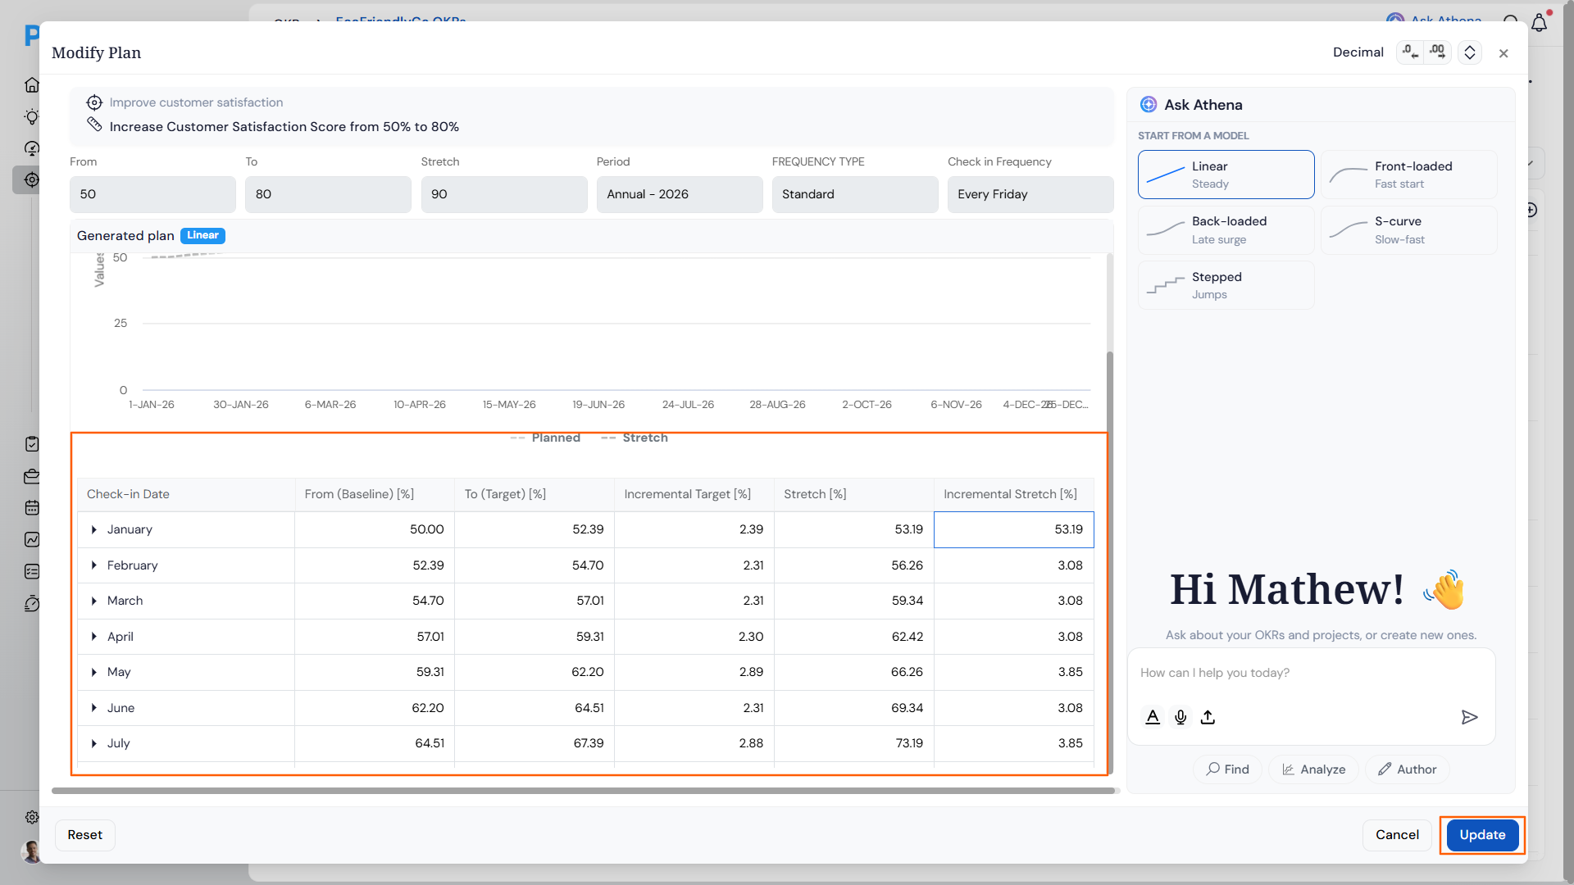
Task: Open the OKR target sidebar icon
Action: coord(32,179)
